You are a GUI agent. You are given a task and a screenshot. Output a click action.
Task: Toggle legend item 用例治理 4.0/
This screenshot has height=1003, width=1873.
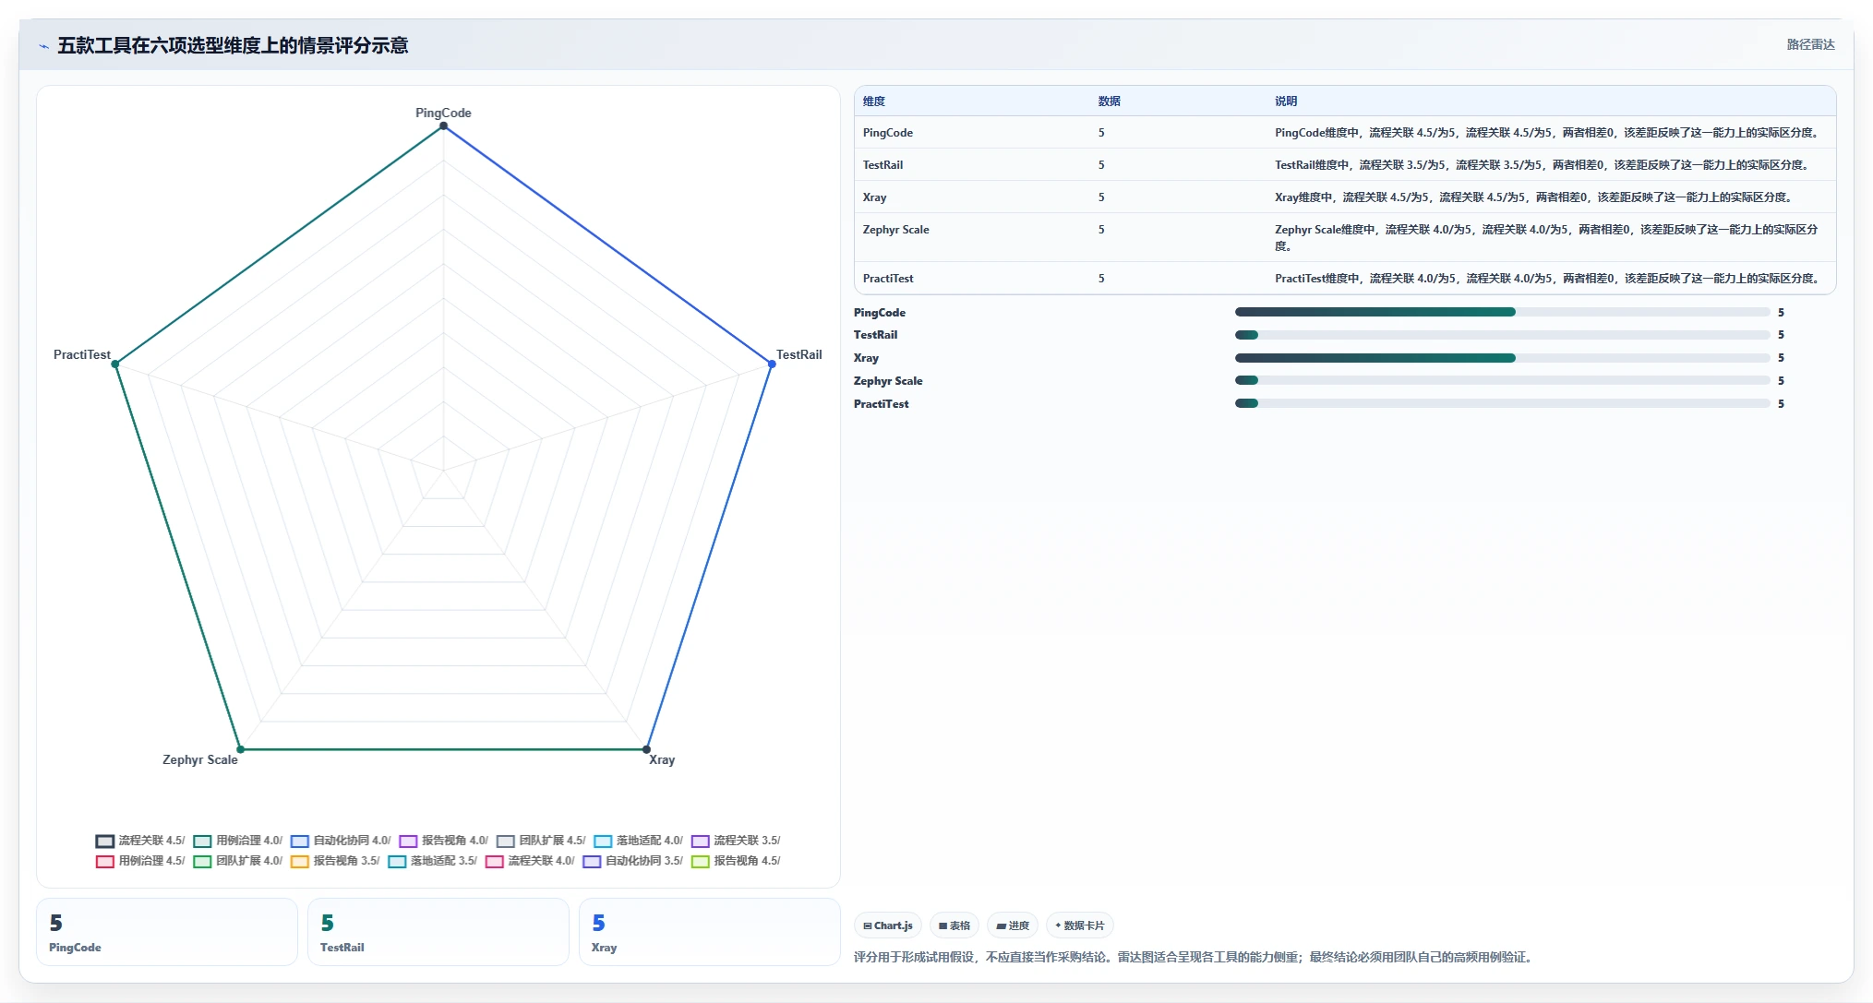[237, 841]
